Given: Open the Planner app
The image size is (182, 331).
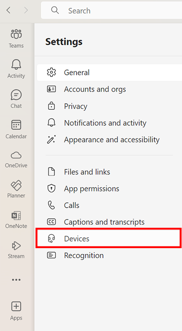Looking at the screenshot, I should [16, 189].
